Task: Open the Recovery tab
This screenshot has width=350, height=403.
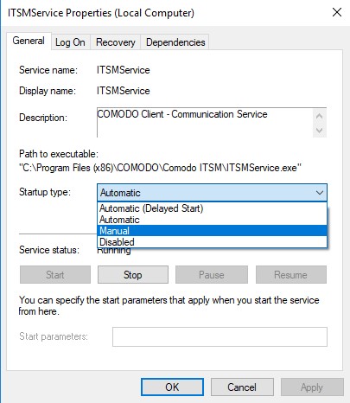Action: 116,42
